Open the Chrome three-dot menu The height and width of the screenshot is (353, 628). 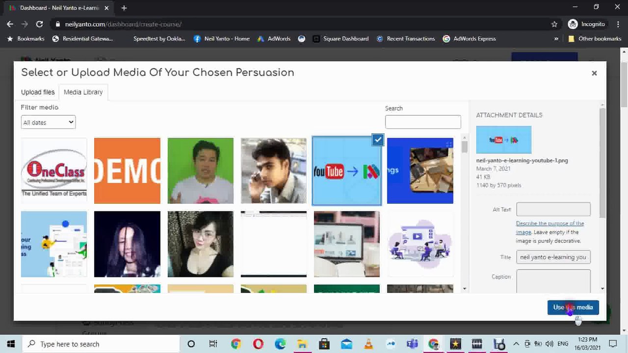(617, 24)
